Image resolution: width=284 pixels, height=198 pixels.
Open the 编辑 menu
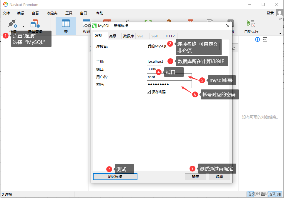pos(21,13)
